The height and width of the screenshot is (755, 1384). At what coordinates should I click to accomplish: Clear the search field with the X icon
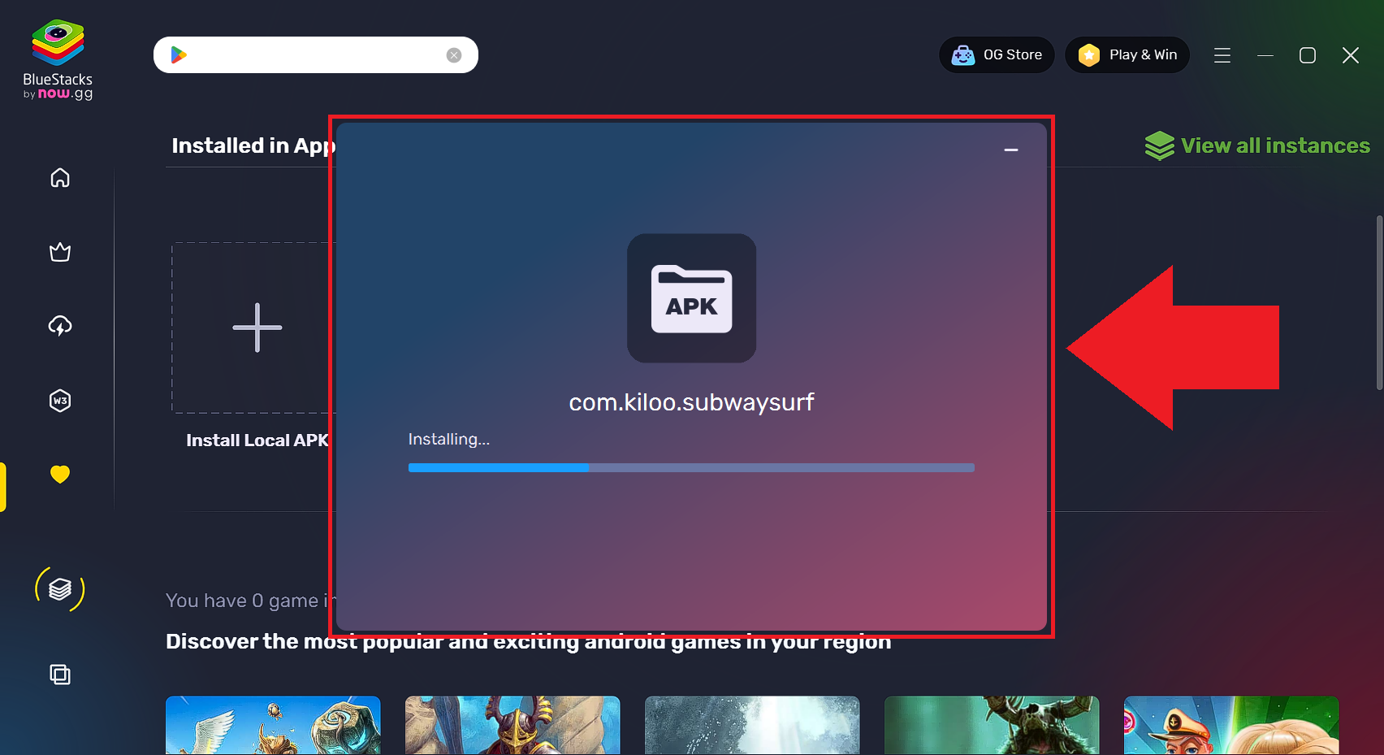pyautogui.click(x=454, y=55)
